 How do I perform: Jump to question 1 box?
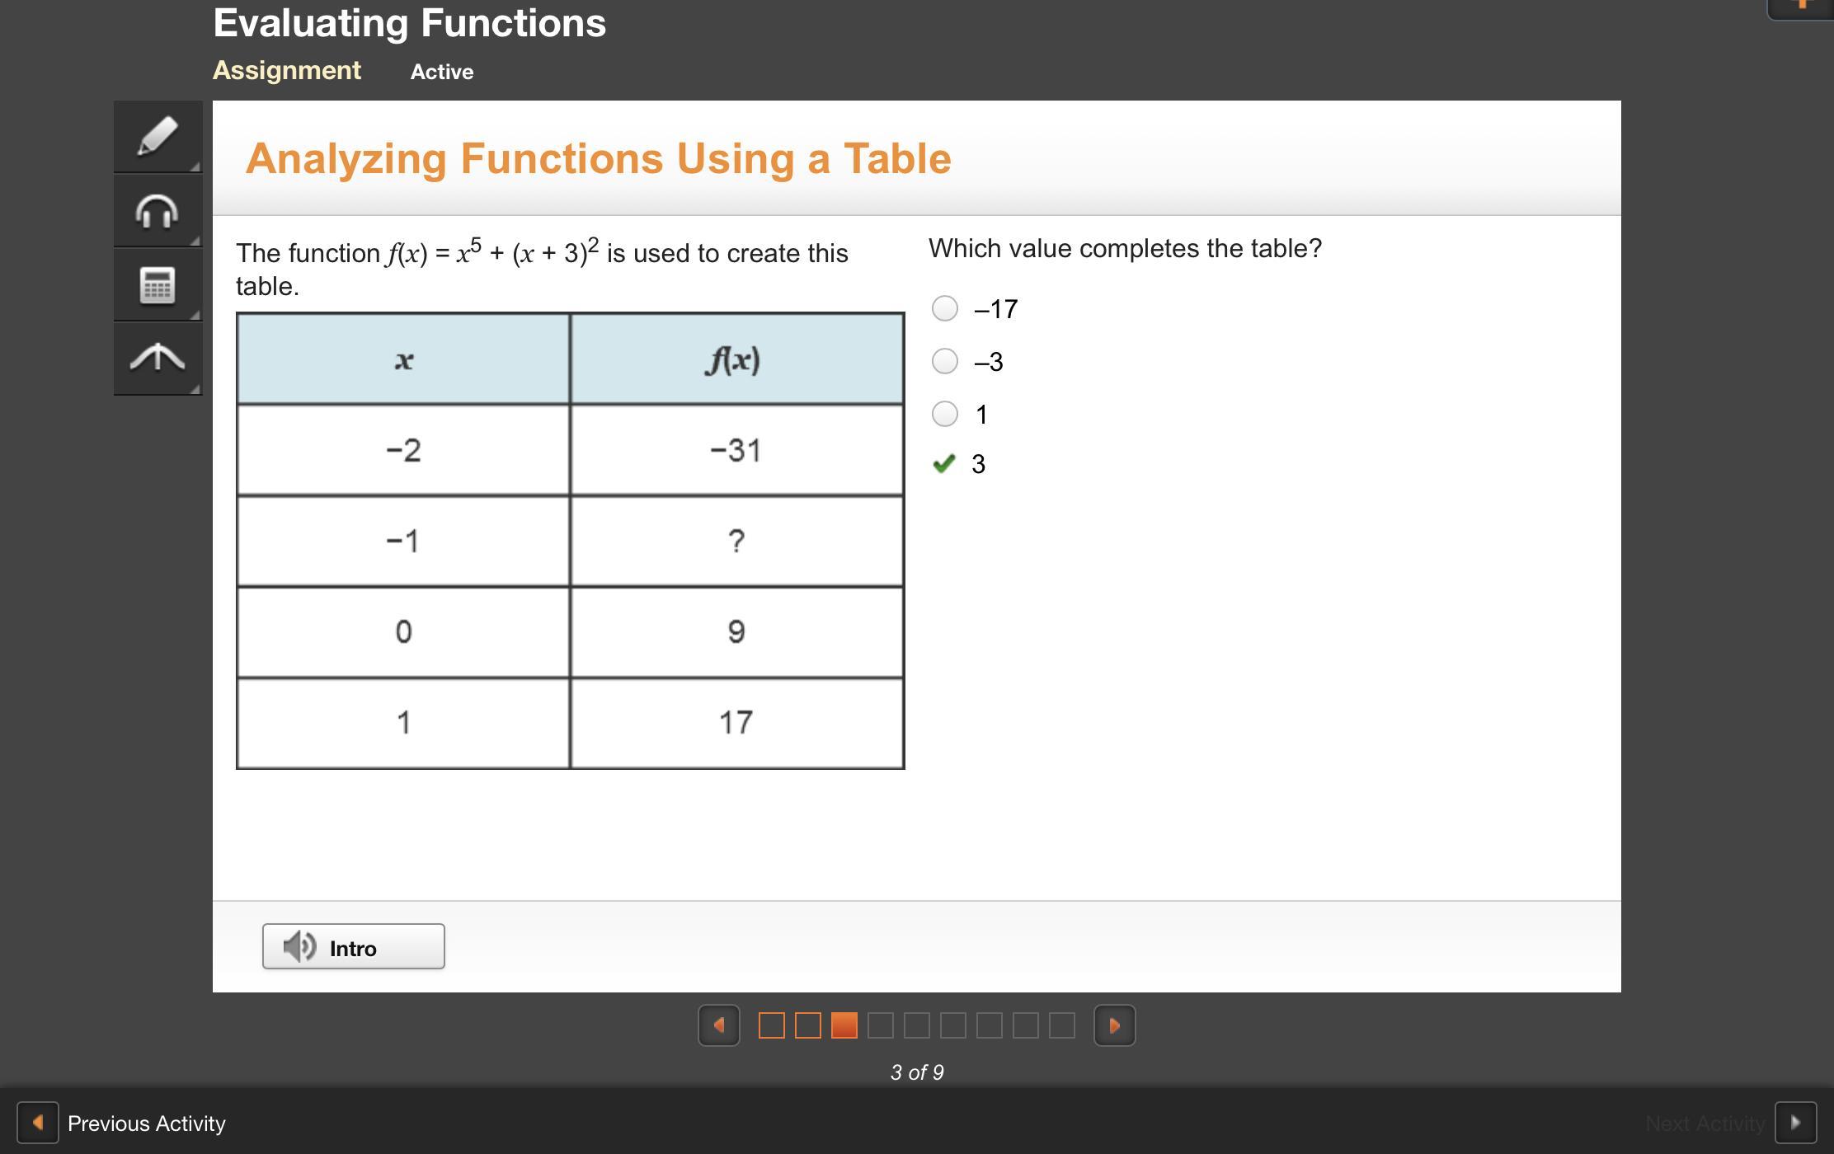tap(772, 1025)
